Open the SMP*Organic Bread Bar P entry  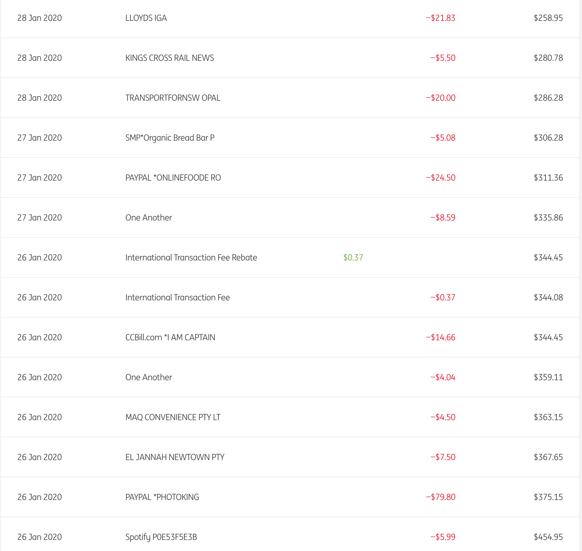pos(170,138)
